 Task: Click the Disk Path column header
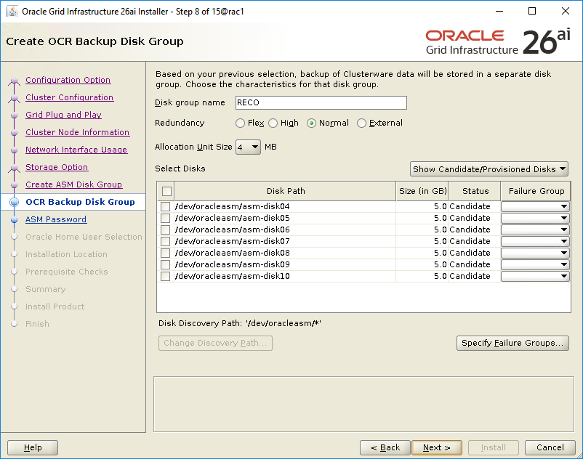point(285,191)
